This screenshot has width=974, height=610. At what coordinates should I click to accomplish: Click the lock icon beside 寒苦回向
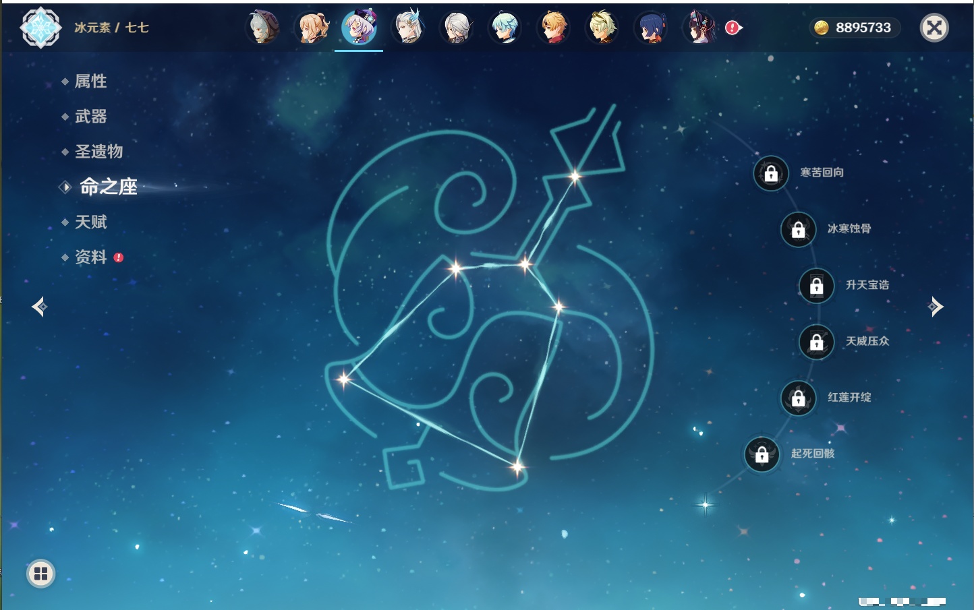point(771,174)
